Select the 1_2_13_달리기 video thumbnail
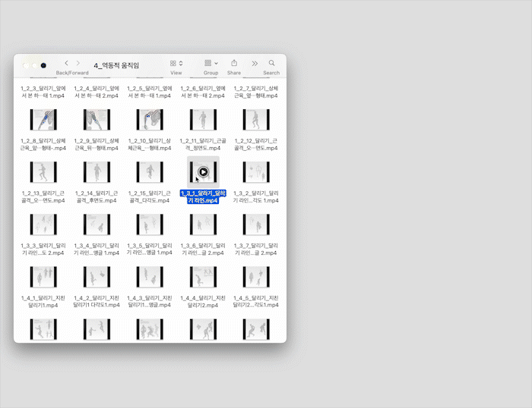The height and width of the screenshot is (408, 532). (43, 171)
